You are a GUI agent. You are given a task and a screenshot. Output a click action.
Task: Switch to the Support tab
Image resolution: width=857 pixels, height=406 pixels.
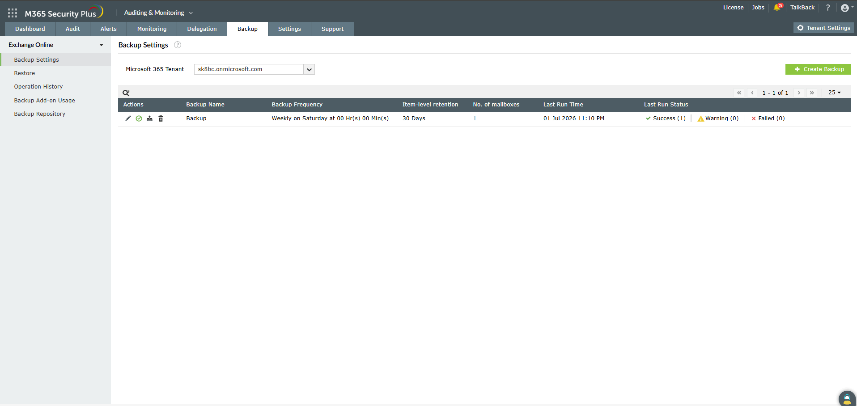(x=332, y=29)
